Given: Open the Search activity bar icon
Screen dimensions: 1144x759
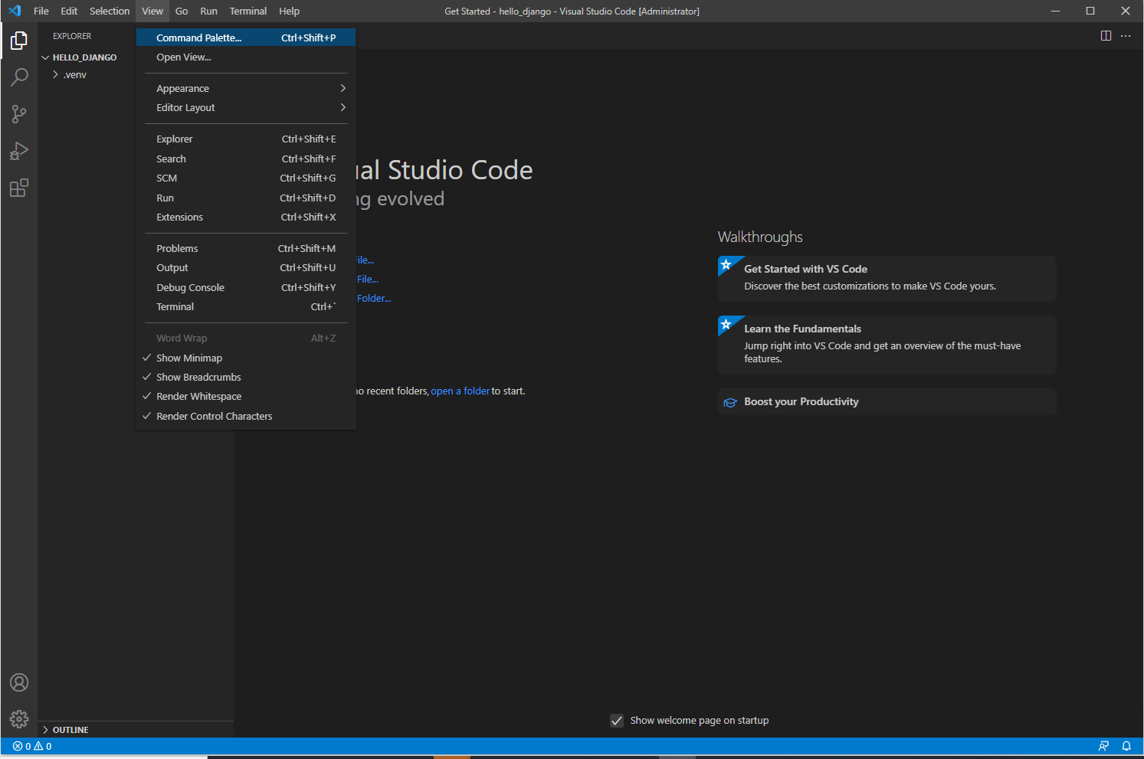Looking at the screenshot, I should click(19, 77).
